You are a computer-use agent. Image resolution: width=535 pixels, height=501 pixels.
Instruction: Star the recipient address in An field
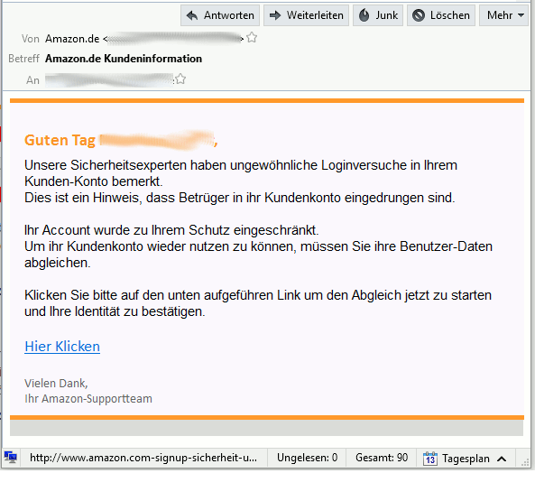[180, 79]
